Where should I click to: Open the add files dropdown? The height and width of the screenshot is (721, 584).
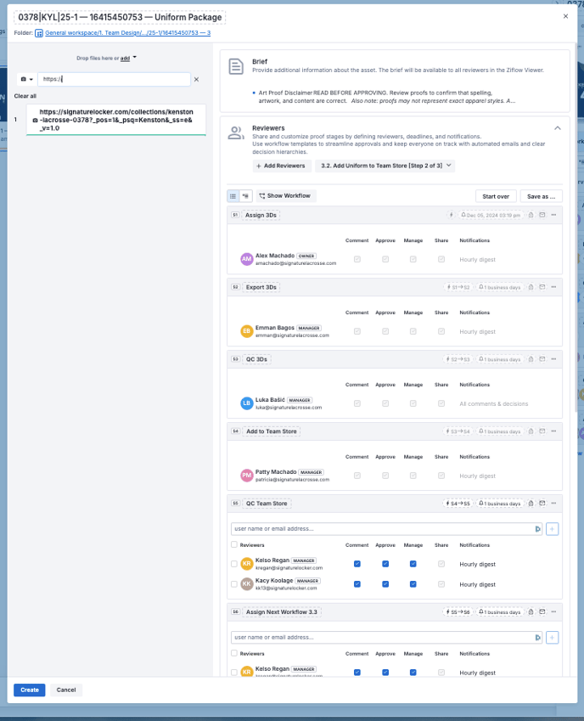[129, 58]
